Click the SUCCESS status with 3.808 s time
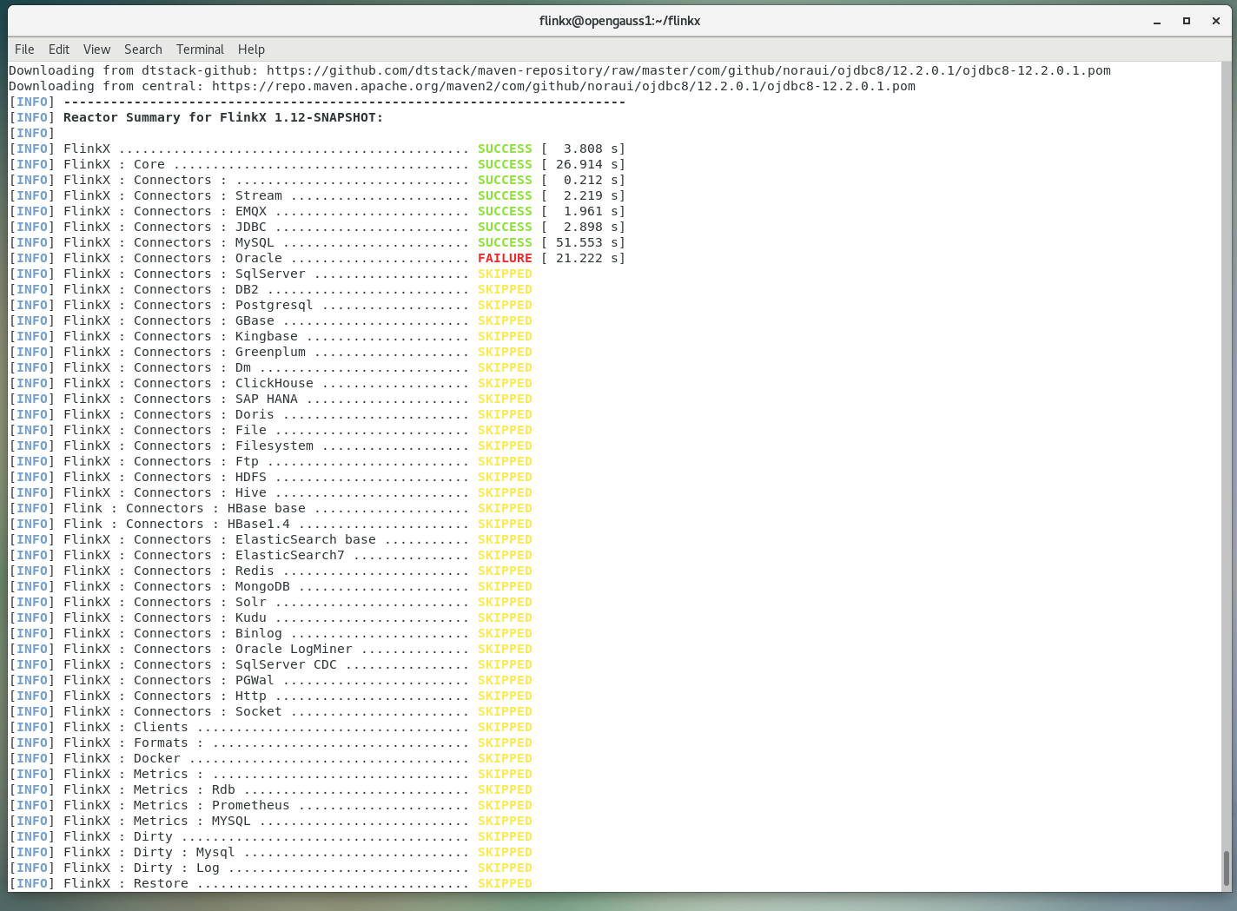This screenshot has width=1237, height=911. [x=505, y=149]
